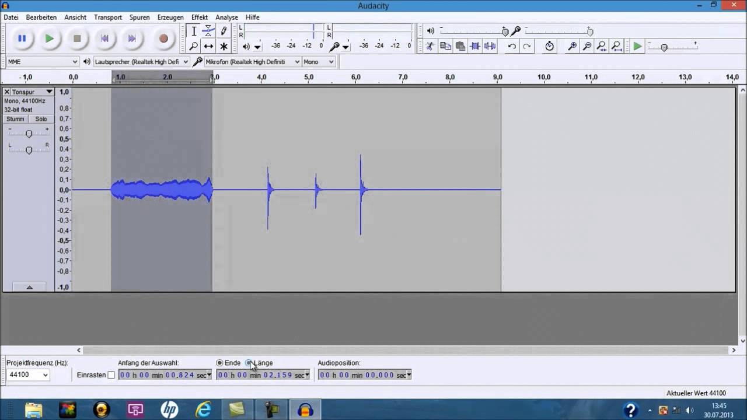747x420 pixels.
Task: Open the output meter dropdown arrow
Action: click(x=257, y=47)
